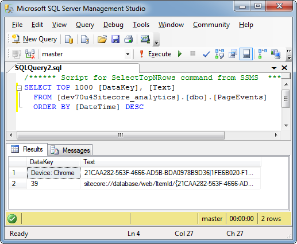Image resolution: width=297 pixels, height=244 pixels.
Task: Click the SSMS application icon in title bar
Action: tap(9, 9)
